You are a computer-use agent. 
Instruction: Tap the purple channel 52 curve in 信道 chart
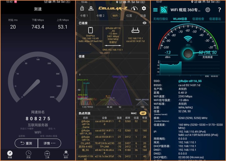120,92
